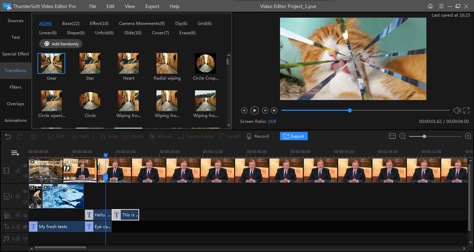Zoom in the timeline with plus magnifier
Screen dimensions: 474x252
pyautogui.click(x=468, y=136)
